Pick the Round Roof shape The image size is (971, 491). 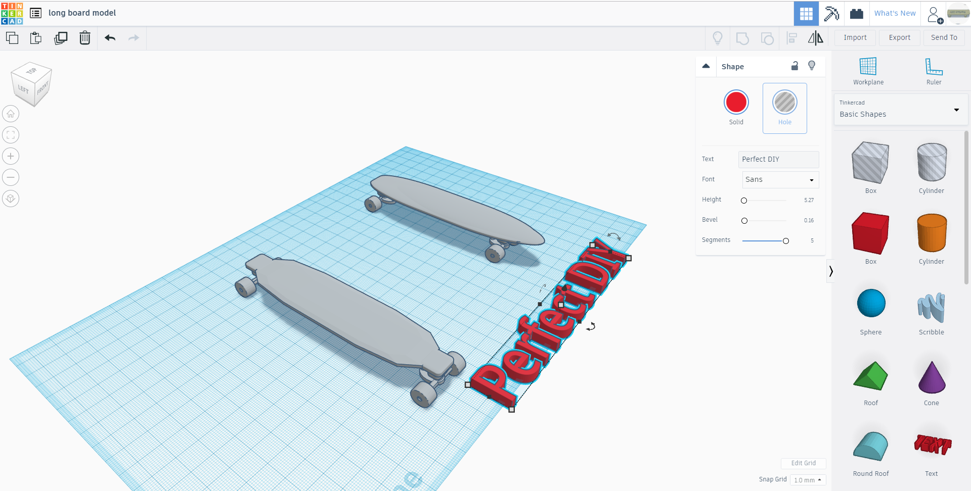pos(870,446)
